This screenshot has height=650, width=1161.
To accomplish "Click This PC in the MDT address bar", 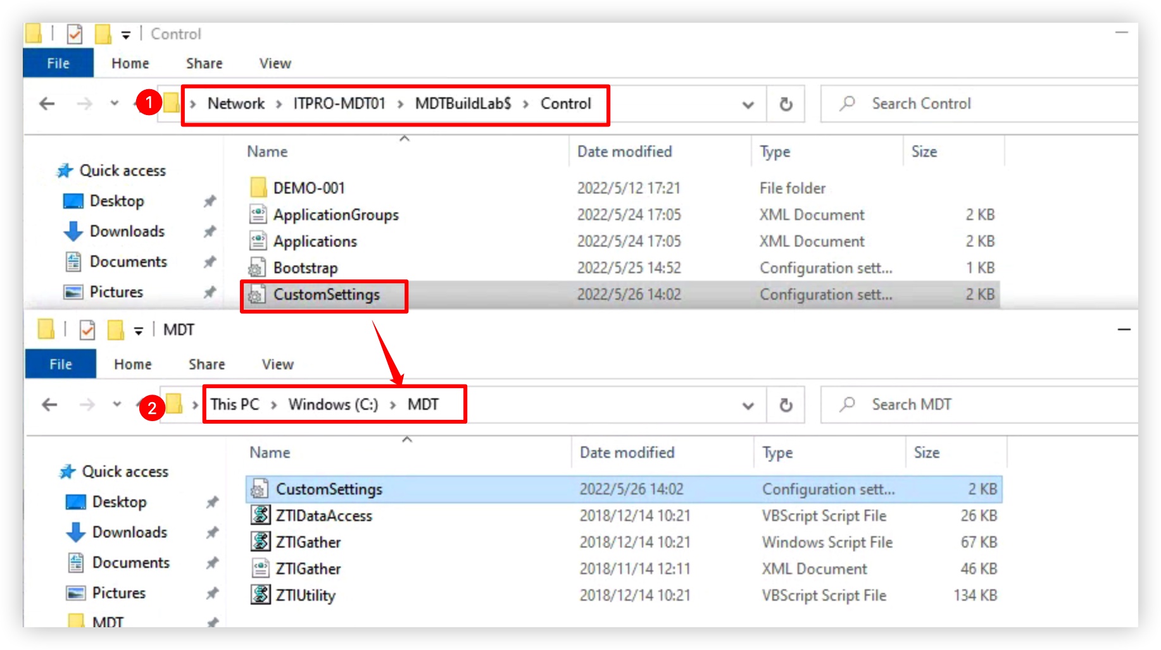I will click(235, 405).
